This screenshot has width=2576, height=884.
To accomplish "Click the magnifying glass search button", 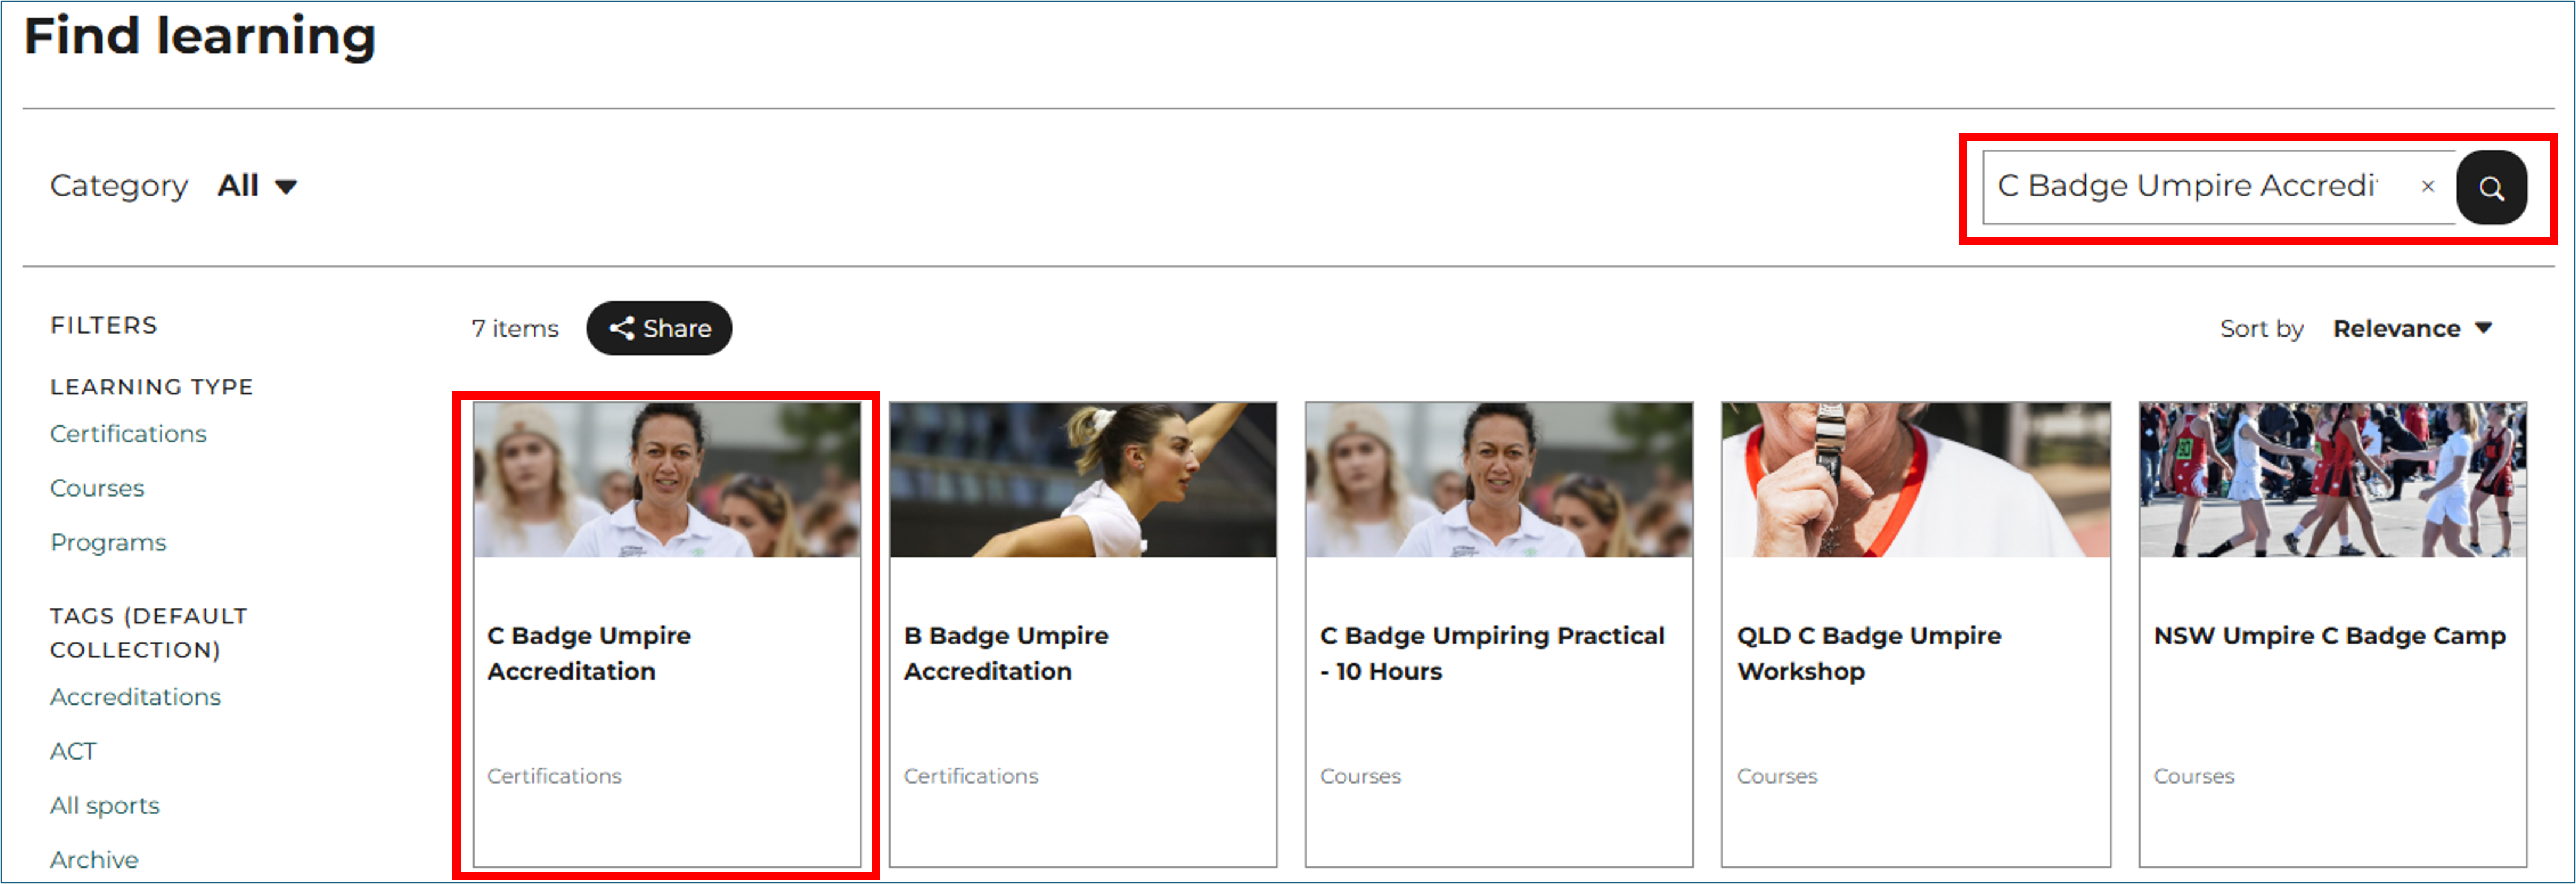I will pyautogui.click(x=2491, y=187).
